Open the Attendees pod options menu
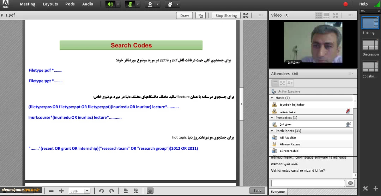The height and width of the screenshot is (196, 381). coord(350,74)
